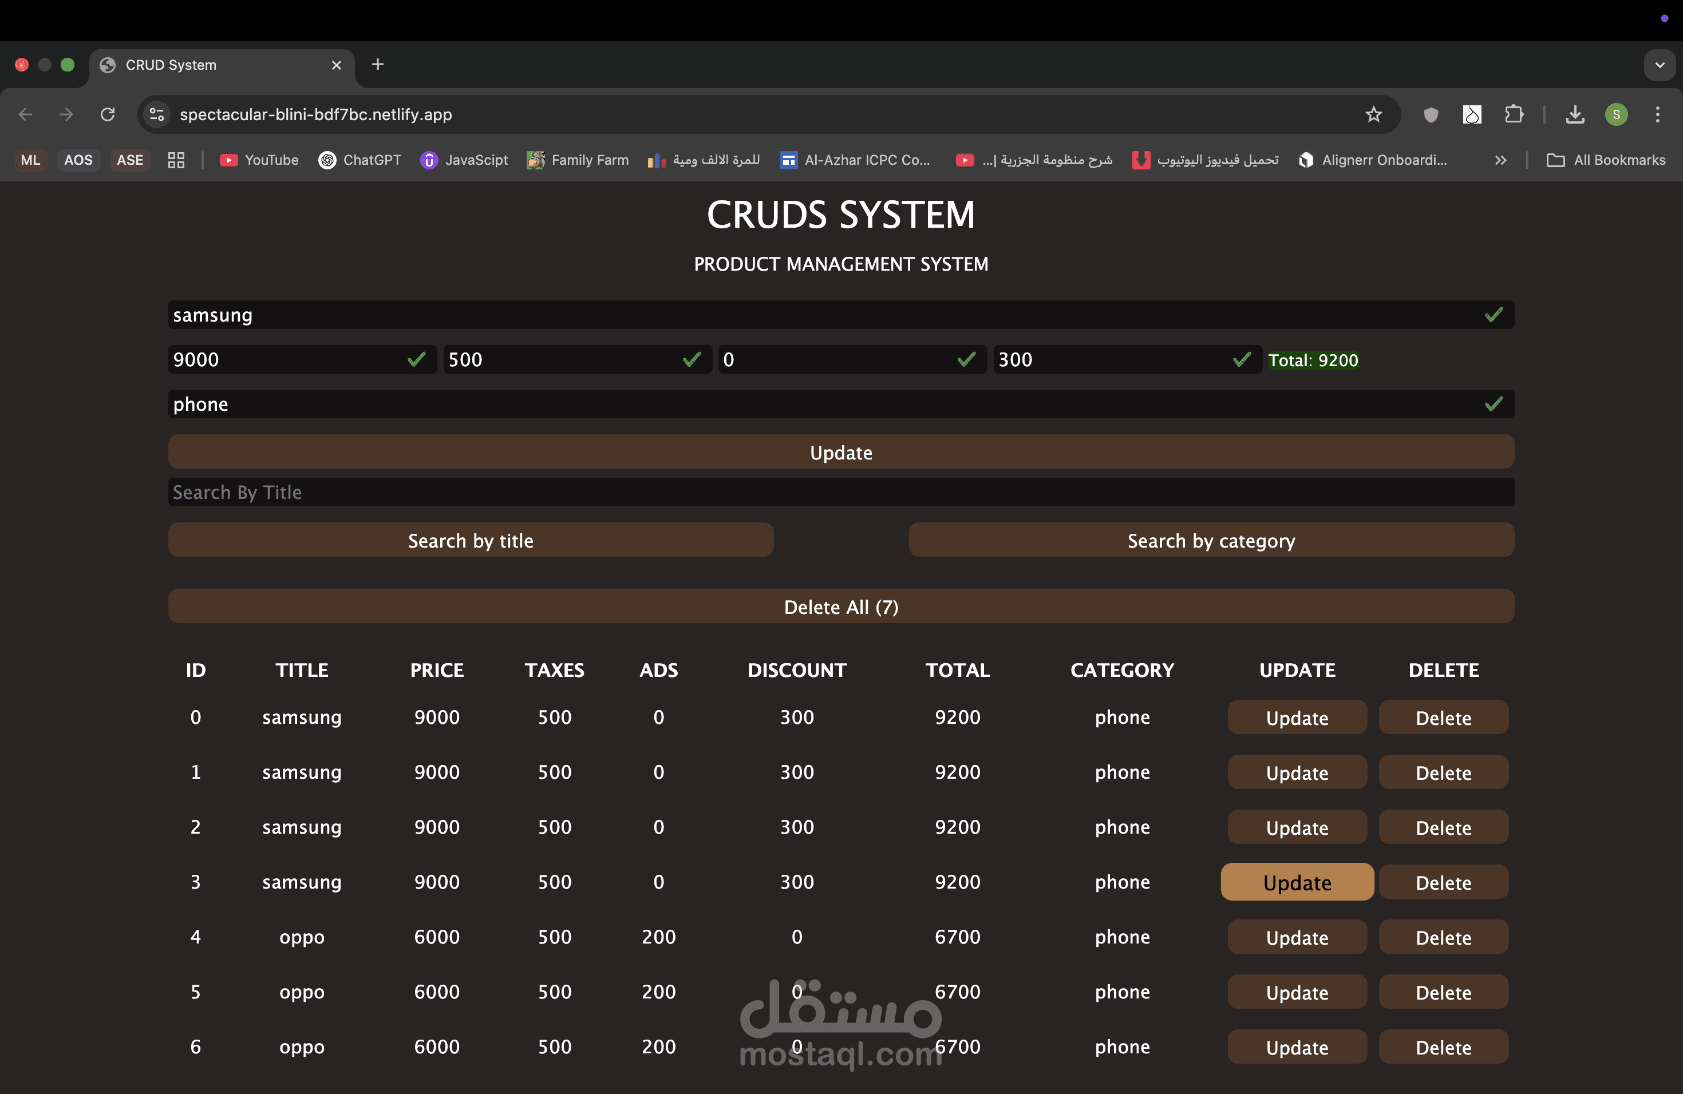The image size is (1683, 1094).
Task: Bookmark this page with the star icon
Action: click(x=1373, y=114)
